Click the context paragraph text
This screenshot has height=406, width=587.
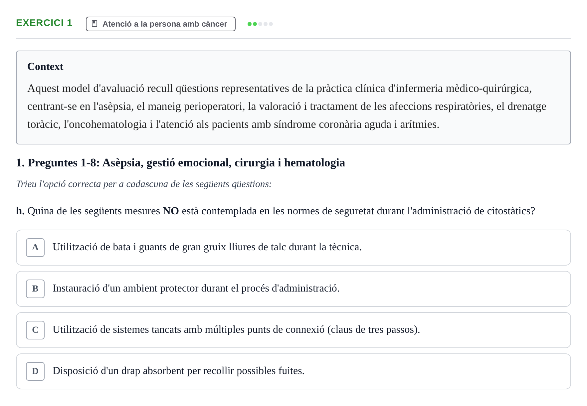(287, 106)
